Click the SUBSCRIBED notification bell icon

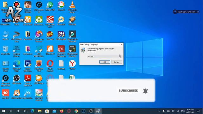[x=145, y=91]
